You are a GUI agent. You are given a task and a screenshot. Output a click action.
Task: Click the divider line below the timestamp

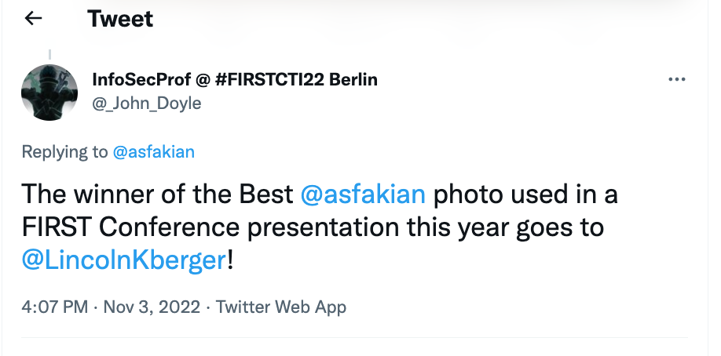pyautogui.click(x=353, y=340)
